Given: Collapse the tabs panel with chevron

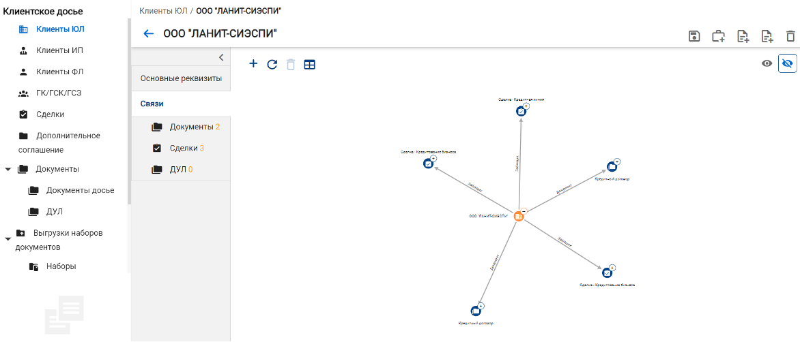Looking at the screenshot, I should [x=221, y=57].
